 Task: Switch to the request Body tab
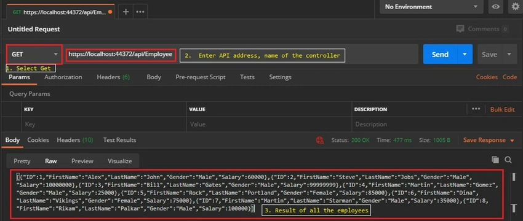154,77
